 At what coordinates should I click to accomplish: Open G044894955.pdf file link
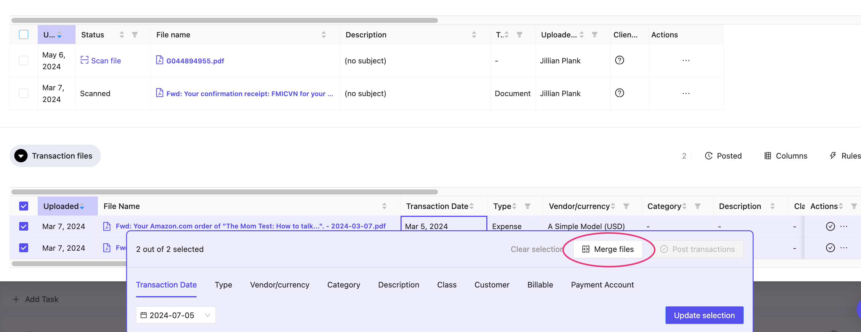tap(195, 61)
